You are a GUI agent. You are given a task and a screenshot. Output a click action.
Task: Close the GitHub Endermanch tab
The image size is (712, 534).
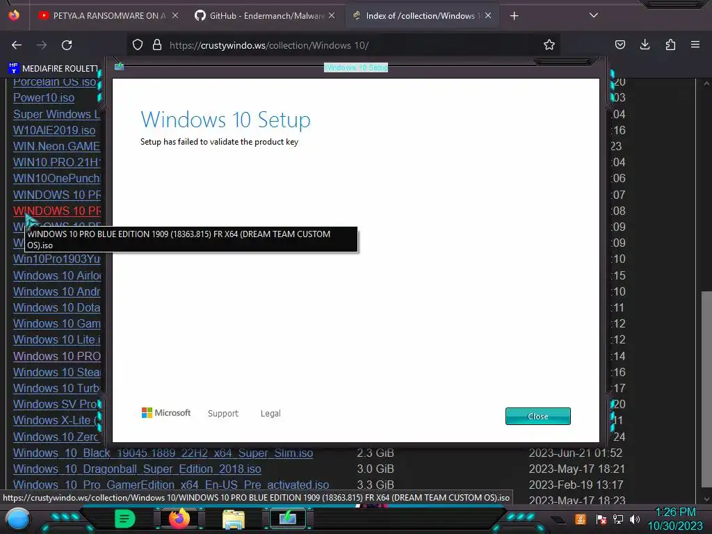pos(332,15)
